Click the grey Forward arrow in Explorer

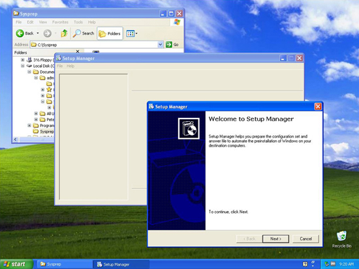point(48,33)
